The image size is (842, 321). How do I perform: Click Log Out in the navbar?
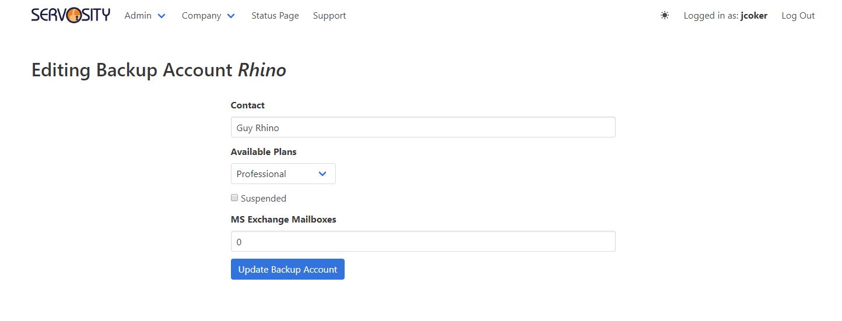click(798, 16)
